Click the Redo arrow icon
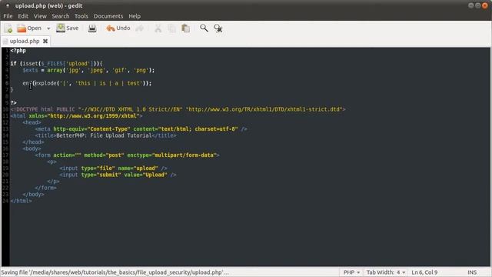 pos(140,28)
